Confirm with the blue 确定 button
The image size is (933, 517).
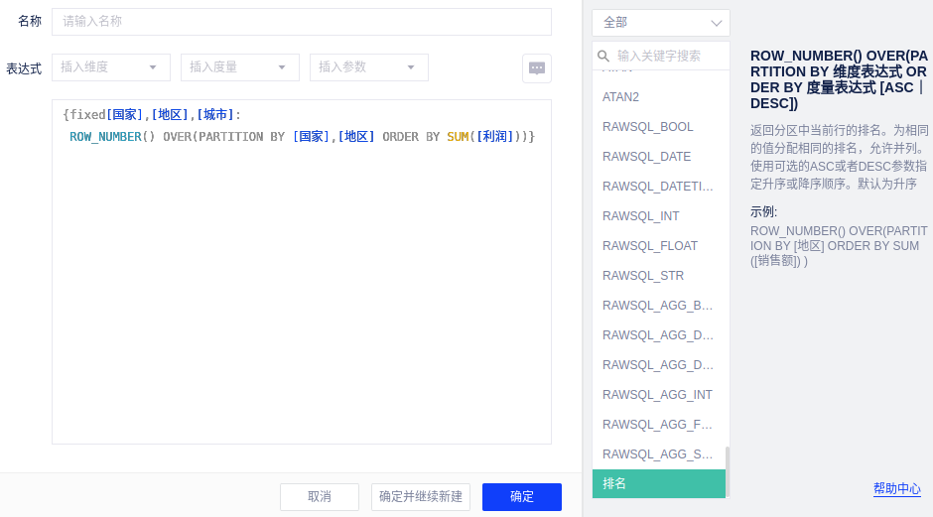point(522,497)
